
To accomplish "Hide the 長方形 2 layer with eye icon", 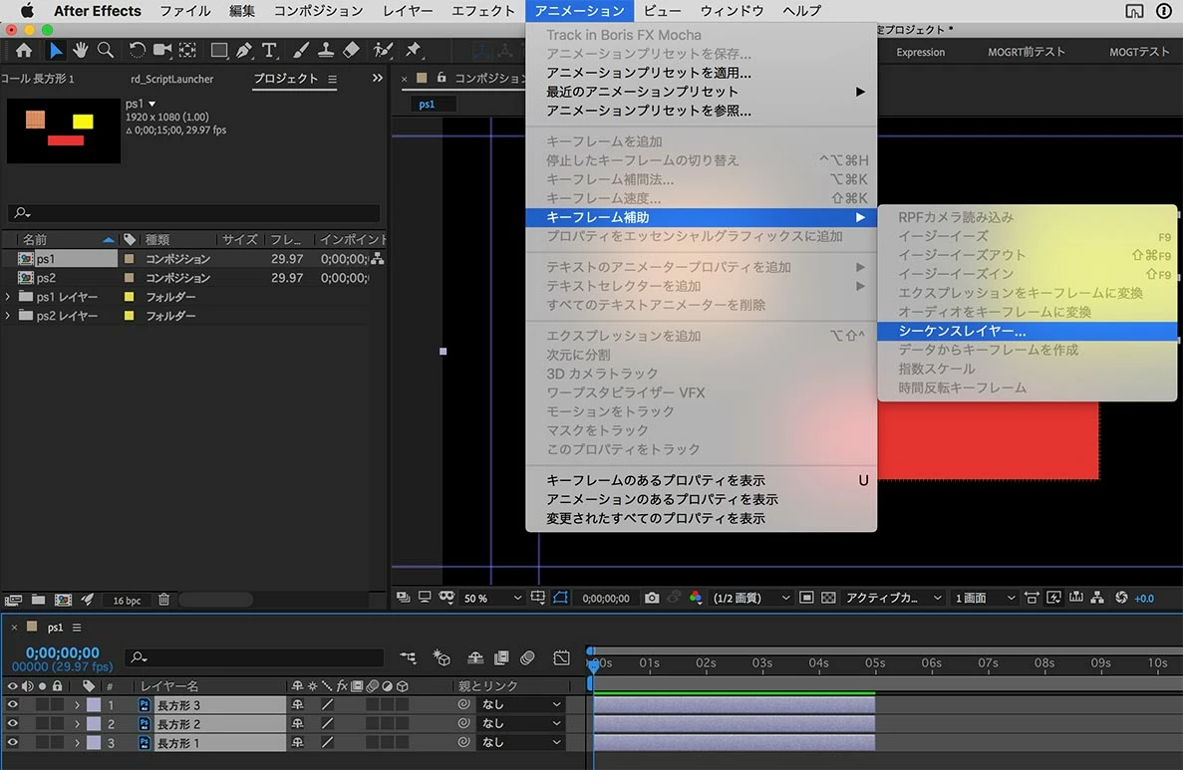I will pyautogui.click(x=12, y=723).
